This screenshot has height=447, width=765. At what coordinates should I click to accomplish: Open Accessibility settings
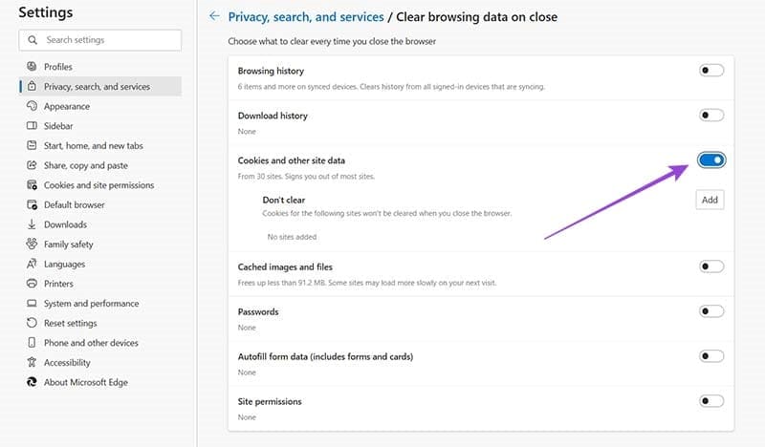pyautogui.click(x=100, y=362)
